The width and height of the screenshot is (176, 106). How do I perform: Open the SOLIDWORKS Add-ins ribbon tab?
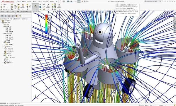click(26, 12)
